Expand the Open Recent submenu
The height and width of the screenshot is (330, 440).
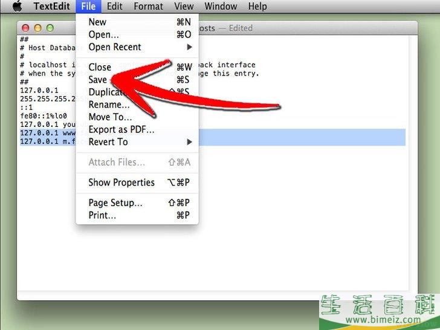pyautogui.click(x=137, y=47)
